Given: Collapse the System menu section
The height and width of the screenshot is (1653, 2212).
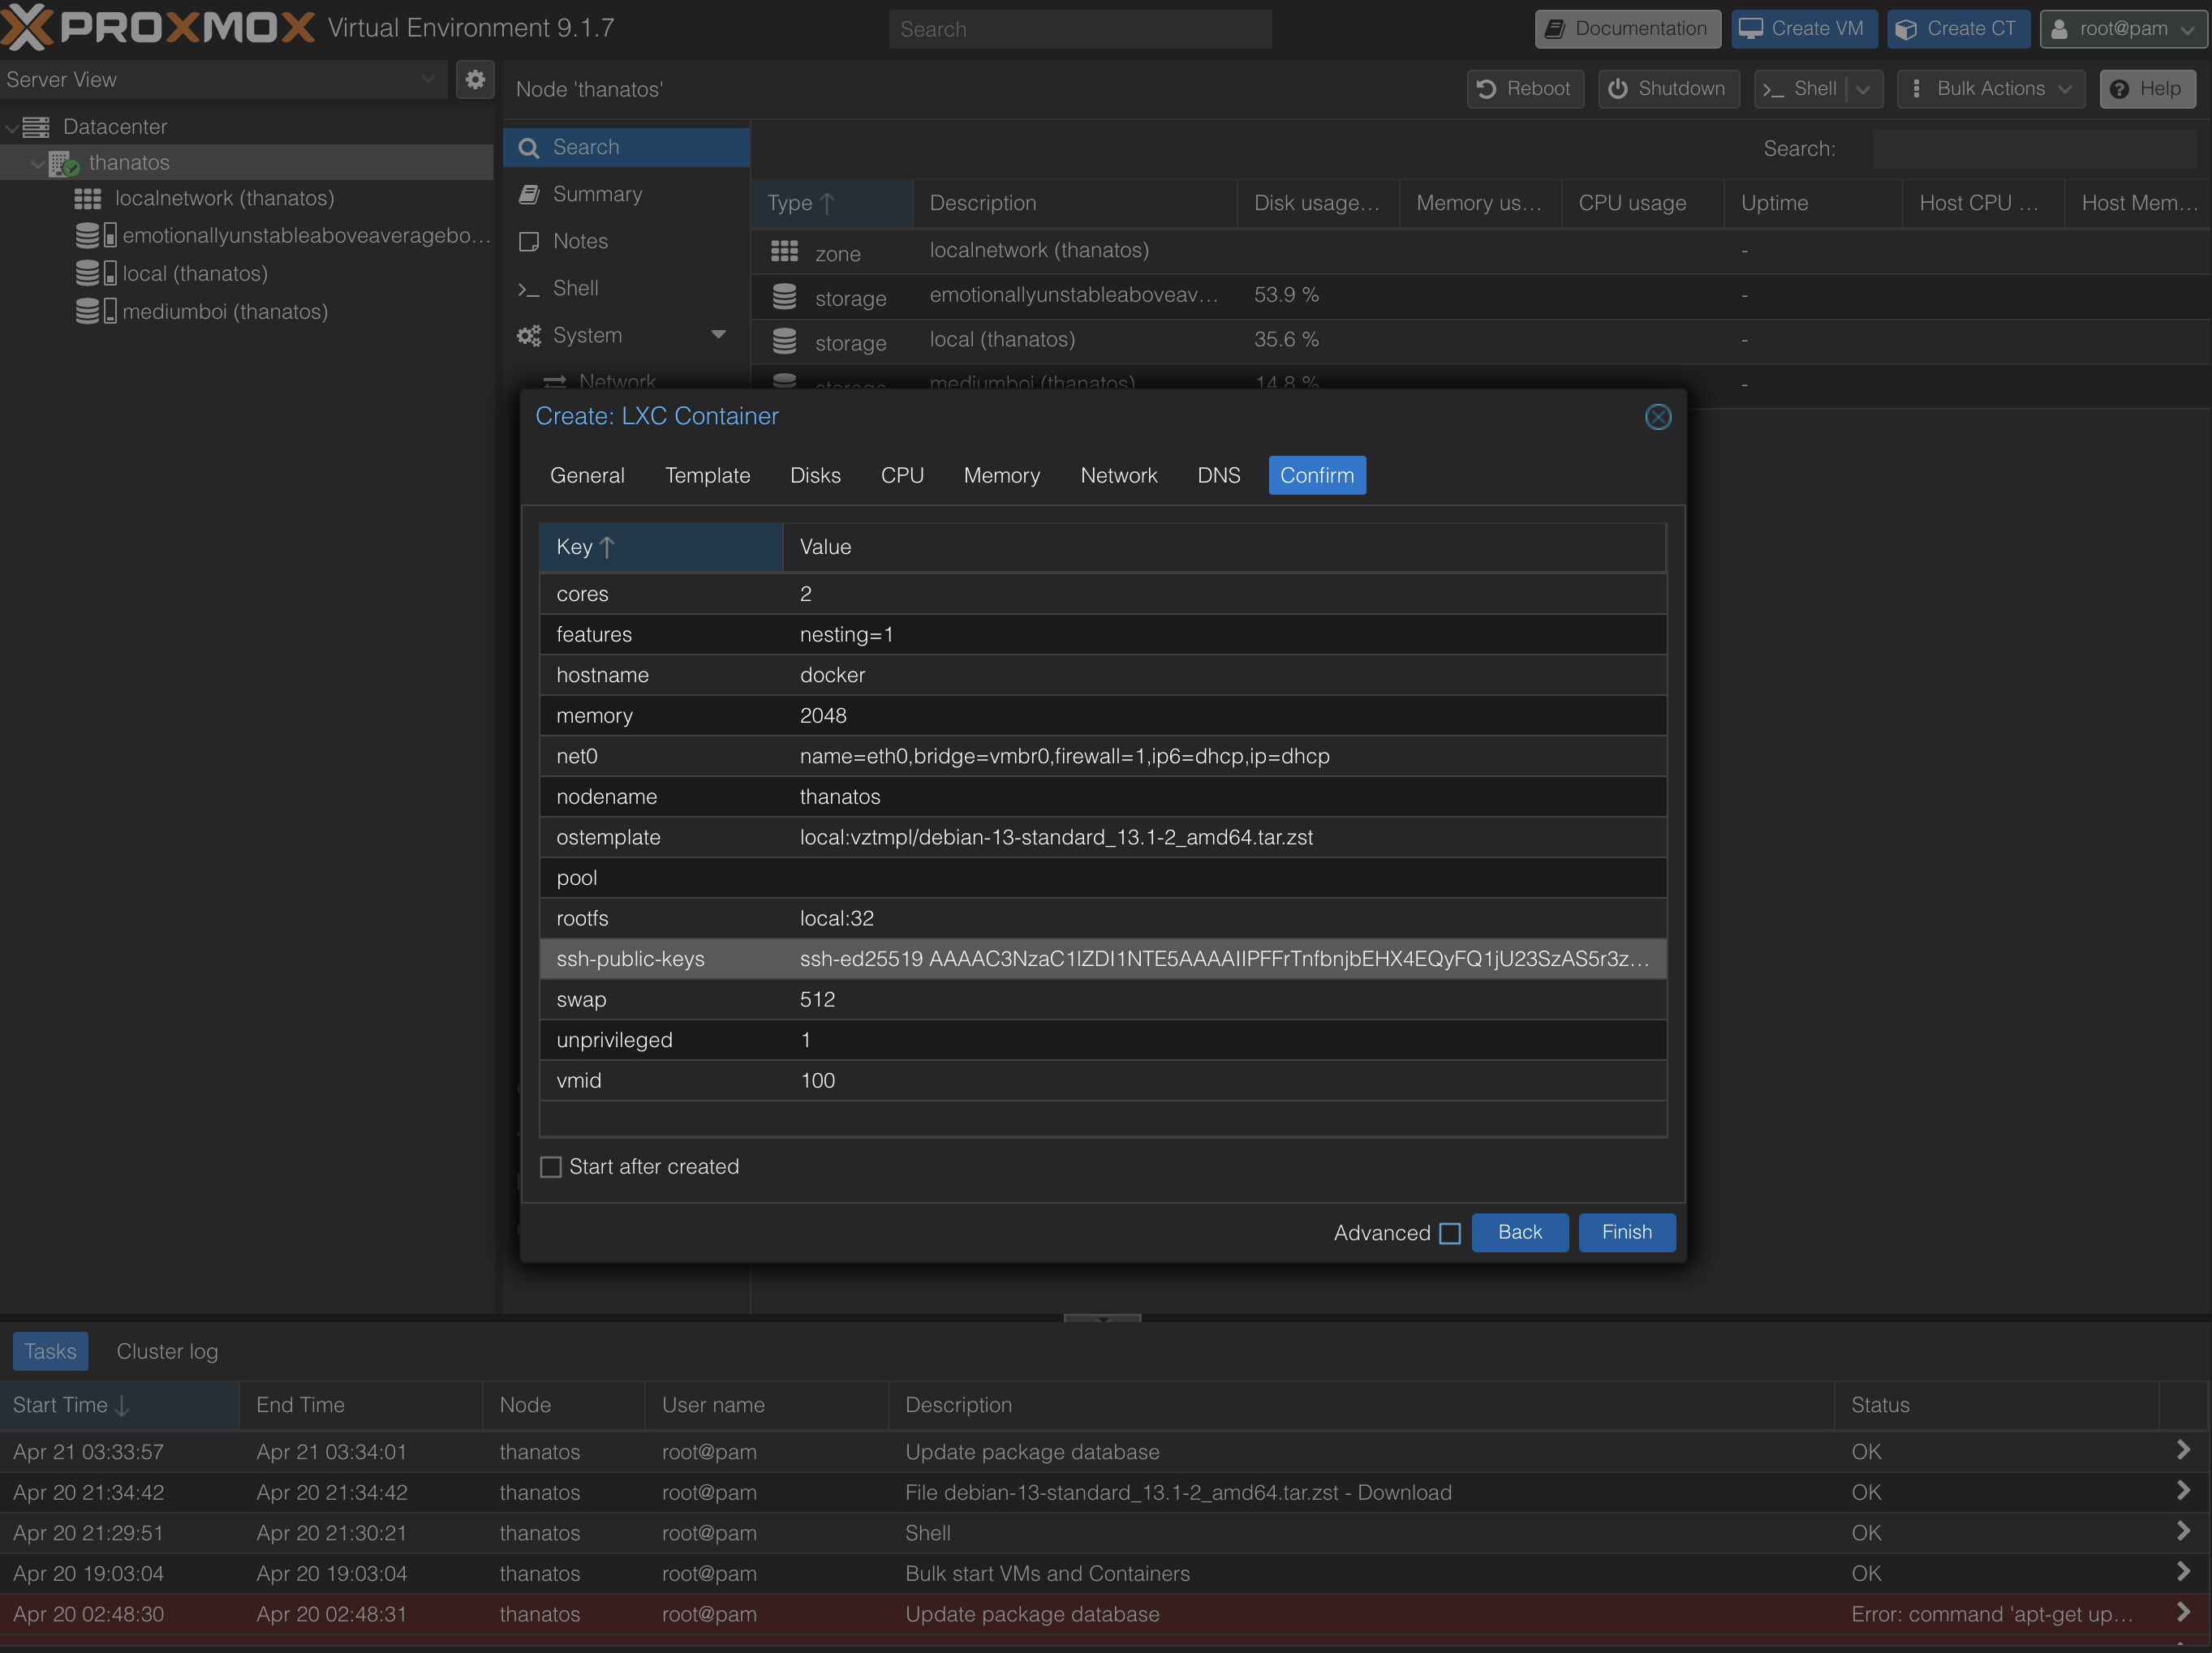Looking at the screenshot, I should tap(718, 335).
